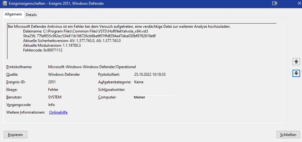
Task: Close the dialog with the Schließen button
Action: [288, 135]
